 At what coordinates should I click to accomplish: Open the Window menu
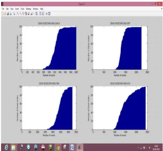pyautogui.click(x=36, y=9)
